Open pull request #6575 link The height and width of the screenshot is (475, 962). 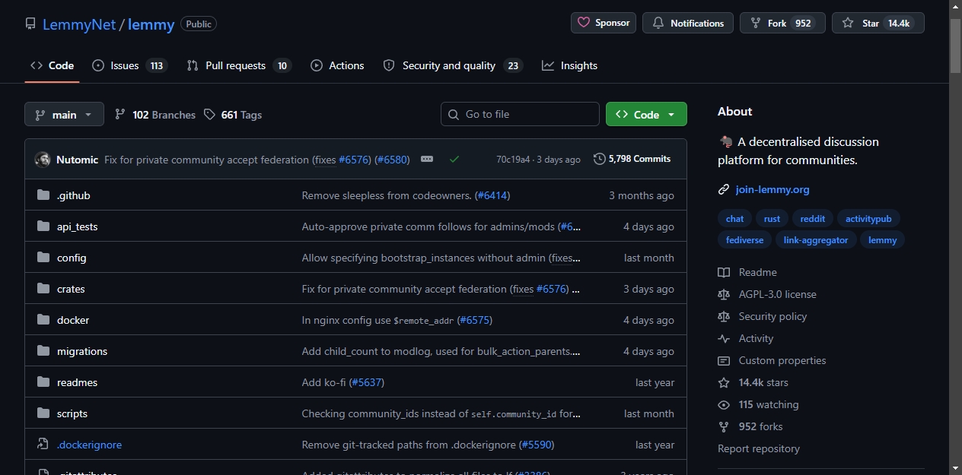[475, 320]
